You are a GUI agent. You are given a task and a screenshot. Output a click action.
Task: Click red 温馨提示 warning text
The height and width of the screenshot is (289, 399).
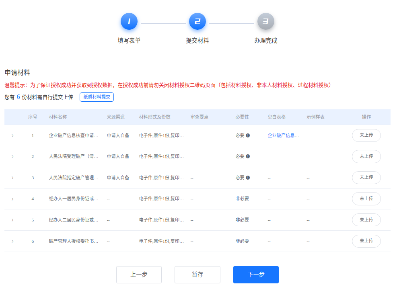coord(168,85)
